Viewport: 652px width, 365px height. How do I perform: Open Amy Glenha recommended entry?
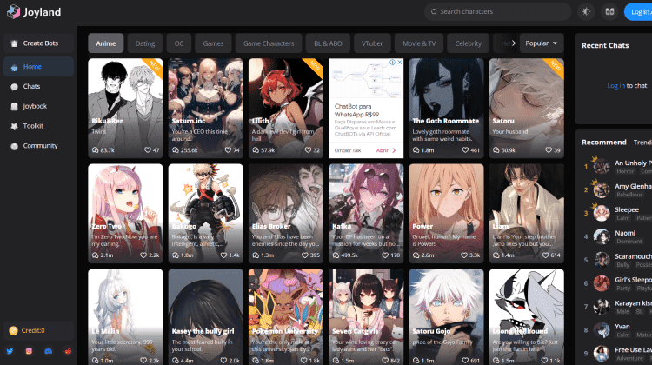pos(617,190)
